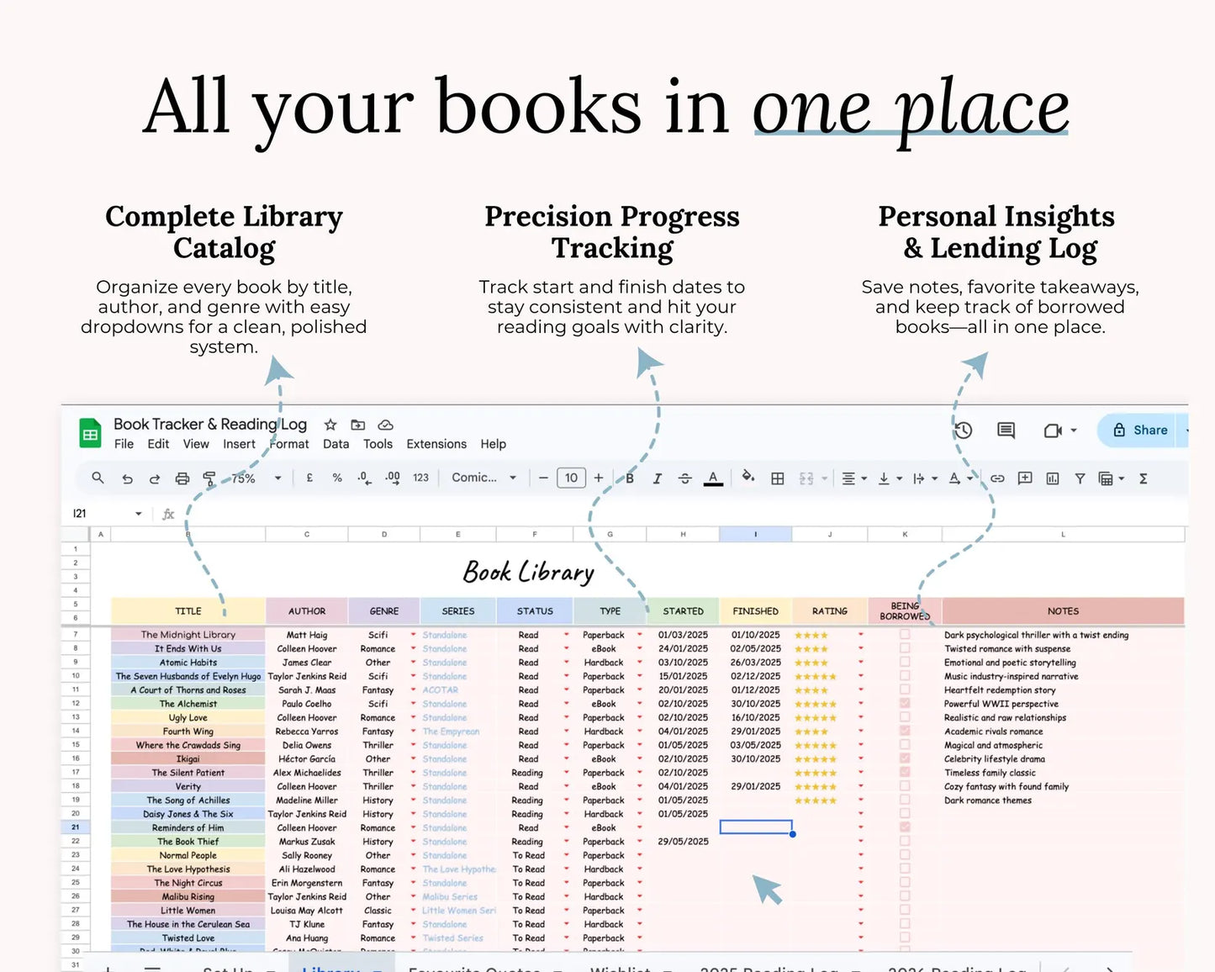The image size is (1215, 972).
Task: Click the move-to-folder icon beside the title
Action: [x=358, y=425]
